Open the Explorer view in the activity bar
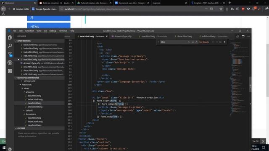This screenshot has height=151, width=269. (x=10, y=37)
